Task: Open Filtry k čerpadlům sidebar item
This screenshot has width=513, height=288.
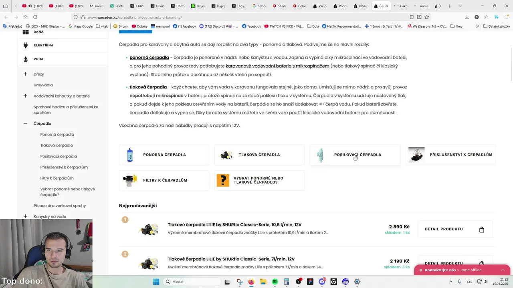Action: (x=57, y=178)
